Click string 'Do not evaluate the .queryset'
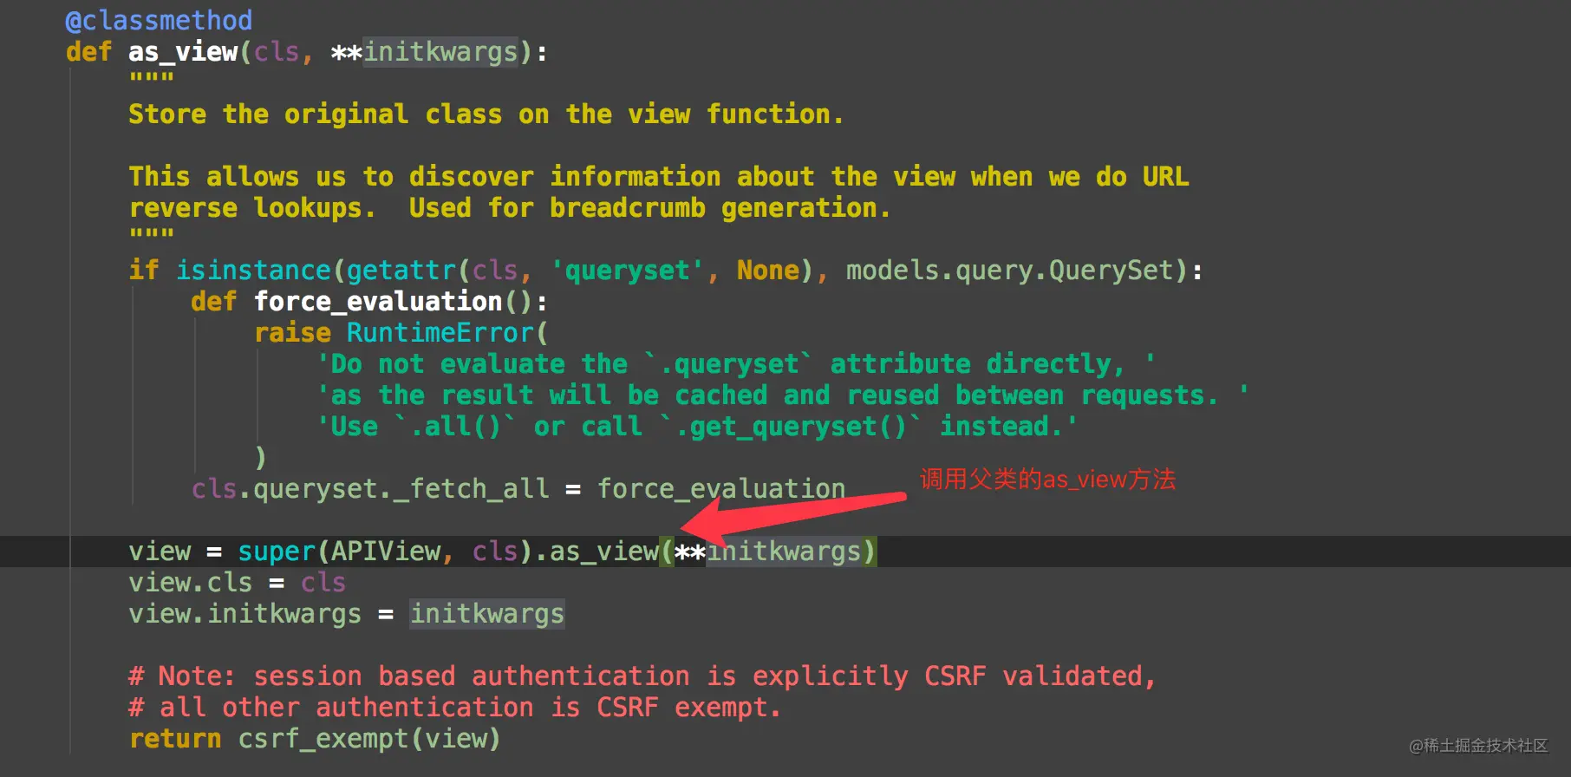 click(736, 364)
